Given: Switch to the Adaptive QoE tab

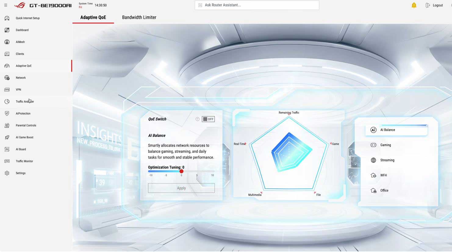Looking at the screenshot, I should 93,17.
